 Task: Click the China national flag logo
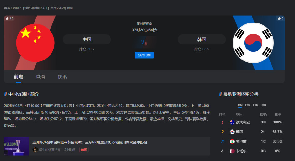[31, 43]
